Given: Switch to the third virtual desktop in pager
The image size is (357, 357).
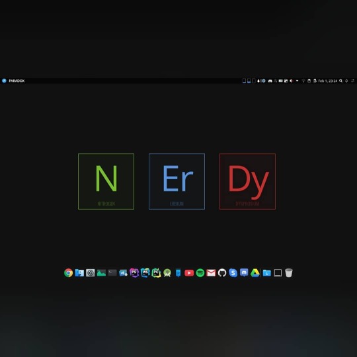Looking at the screenshot, I should (x=254, y=81).
